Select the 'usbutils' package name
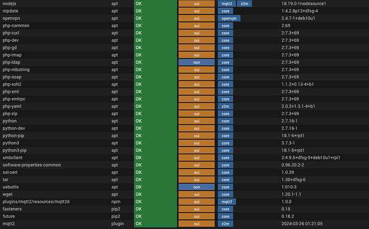Viewport: 369px width, 229px height. (x=11, y=187)
